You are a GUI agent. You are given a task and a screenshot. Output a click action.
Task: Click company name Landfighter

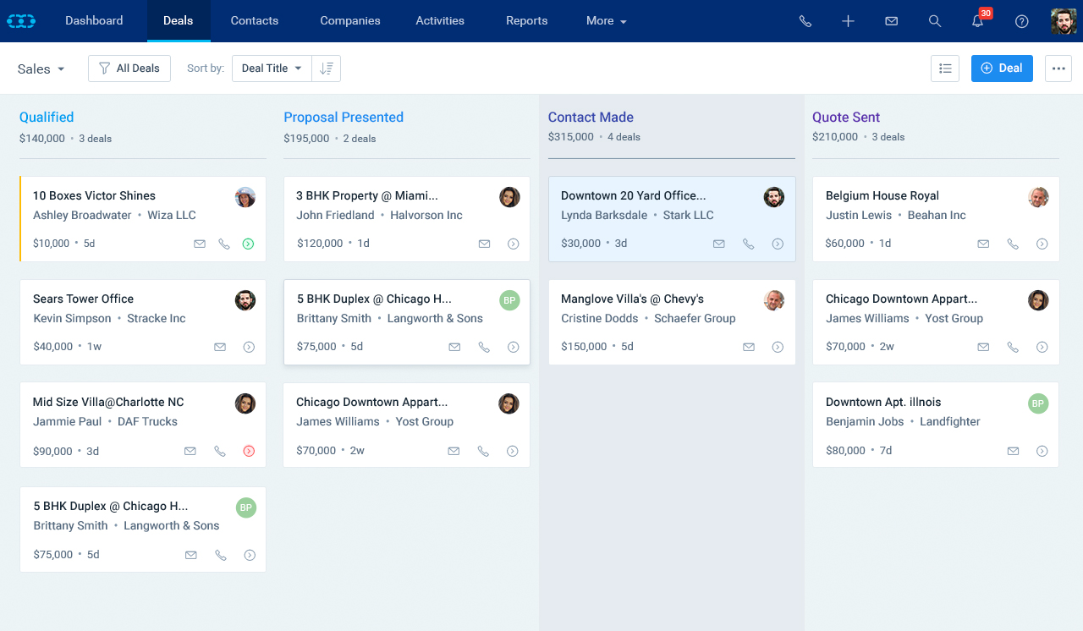(950, 422)
